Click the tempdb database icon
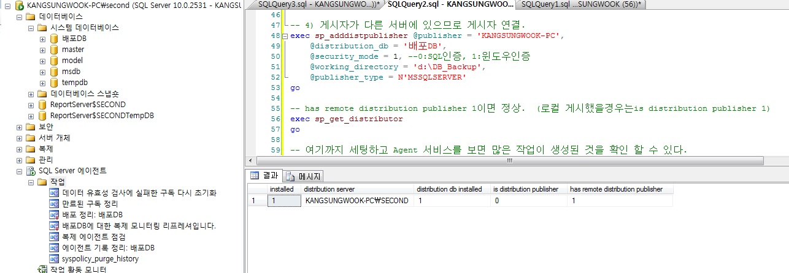 [54, 83]
